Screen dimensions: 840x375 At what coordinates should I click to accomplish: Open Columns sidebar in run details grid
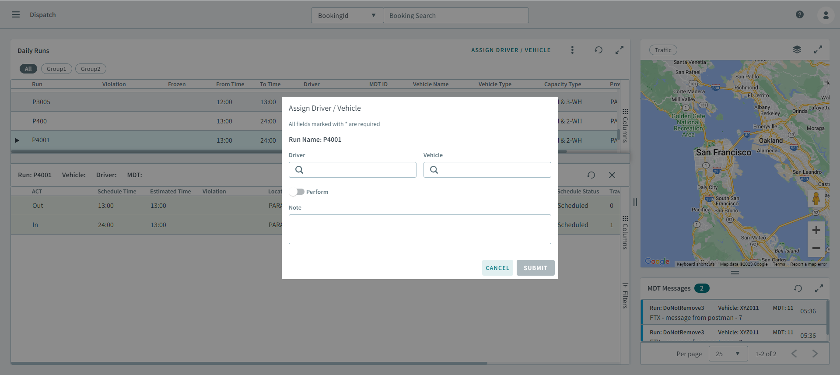pos(625,232)
